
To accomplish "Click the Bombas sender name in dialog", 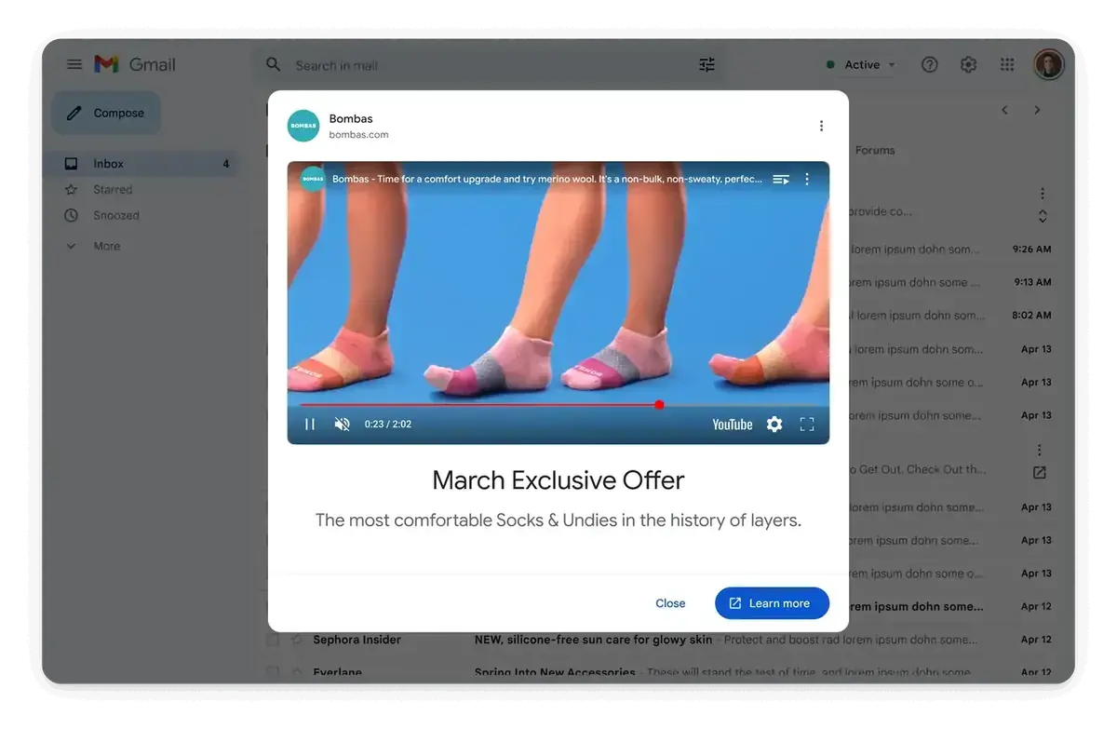I will pyautogui.click(x=351, y=119).
